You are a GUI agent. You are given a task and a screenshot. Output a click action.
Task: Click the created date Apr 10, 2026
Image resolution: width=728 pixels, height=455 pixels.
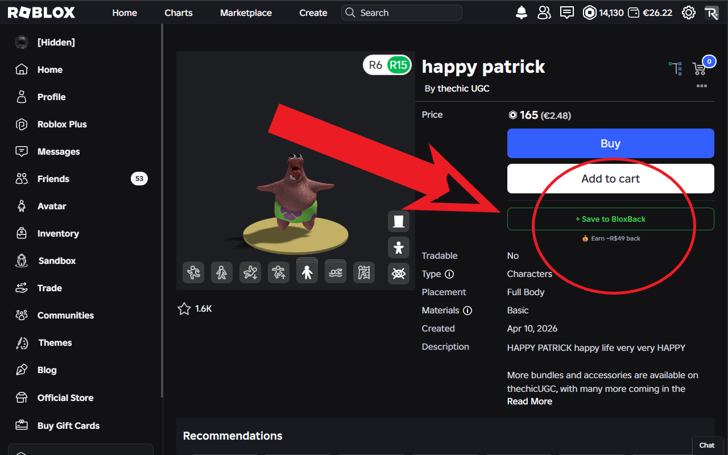click(532, 329)
